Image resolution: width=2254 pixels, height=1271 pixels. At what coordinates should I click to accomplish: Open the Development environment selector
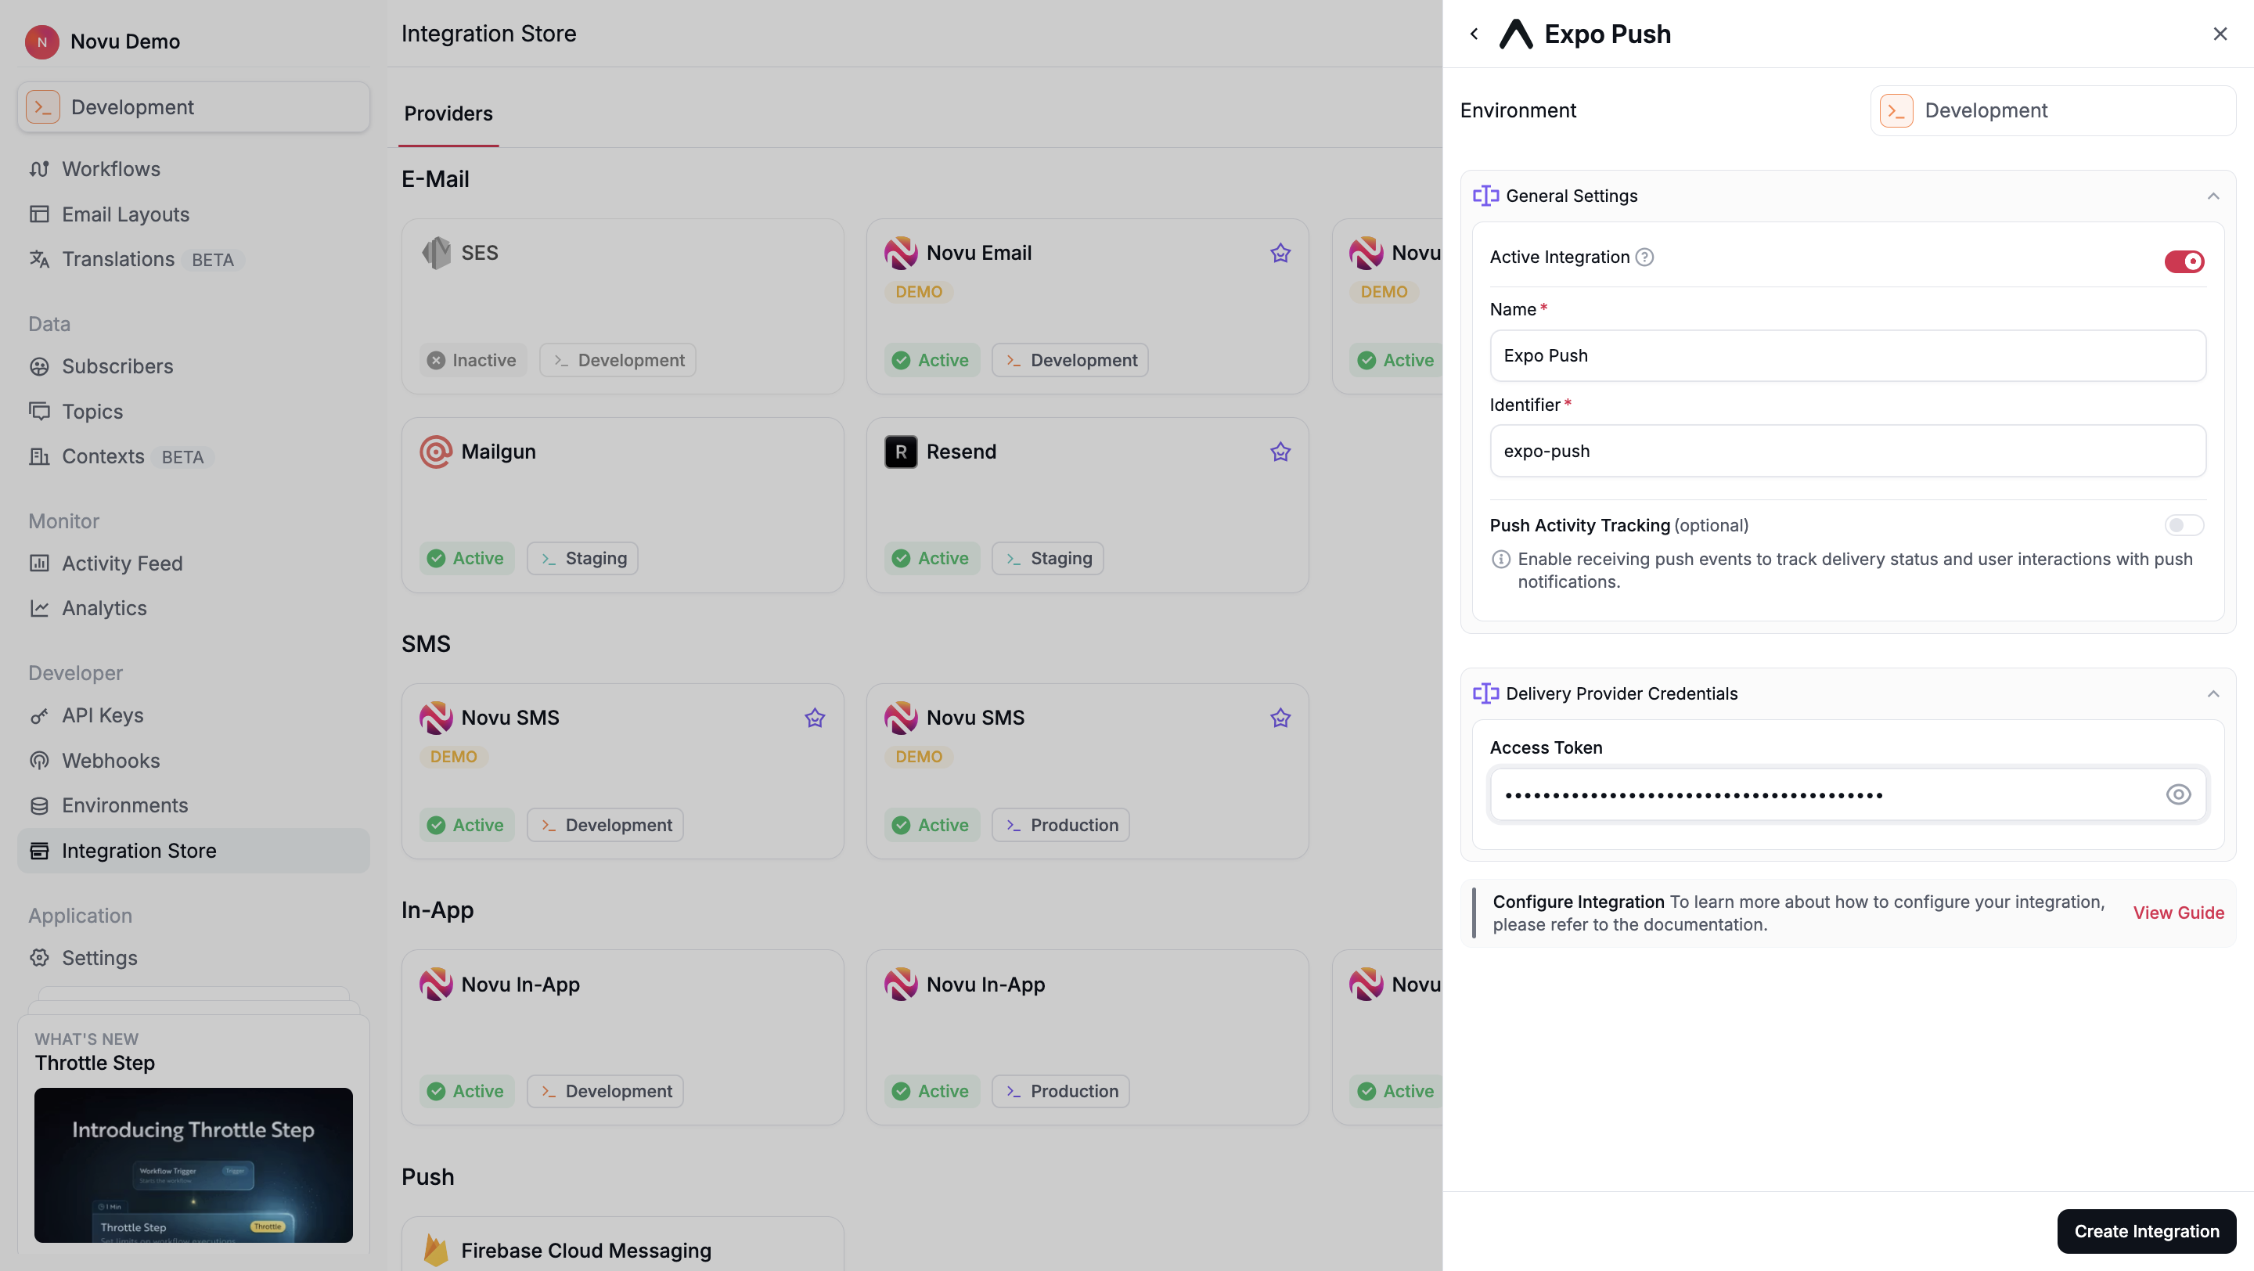(2052, 110)
